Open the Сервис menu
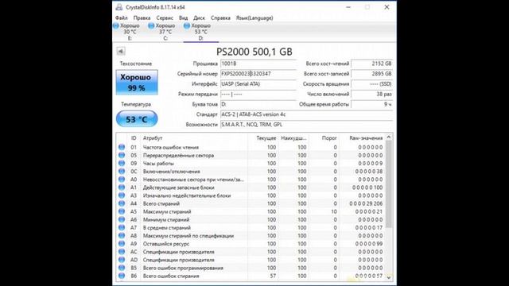 (165, 17)
